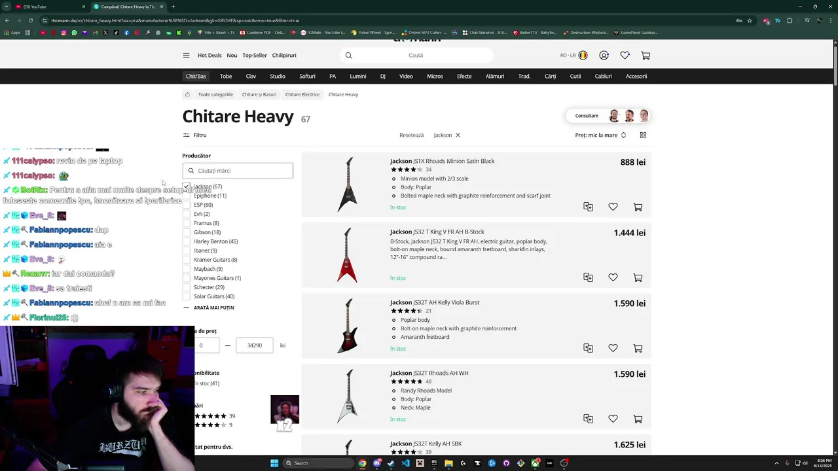The width and height of the screenshot is (838, 471).
Task: Check the Framus manufacturer checkbox
Action: click(x=187, y=223)
